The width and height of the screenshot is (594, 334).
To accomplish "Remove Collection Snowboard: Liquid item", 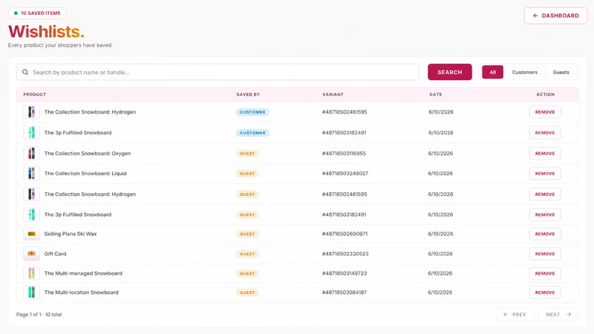I will (x=545, y=174).
